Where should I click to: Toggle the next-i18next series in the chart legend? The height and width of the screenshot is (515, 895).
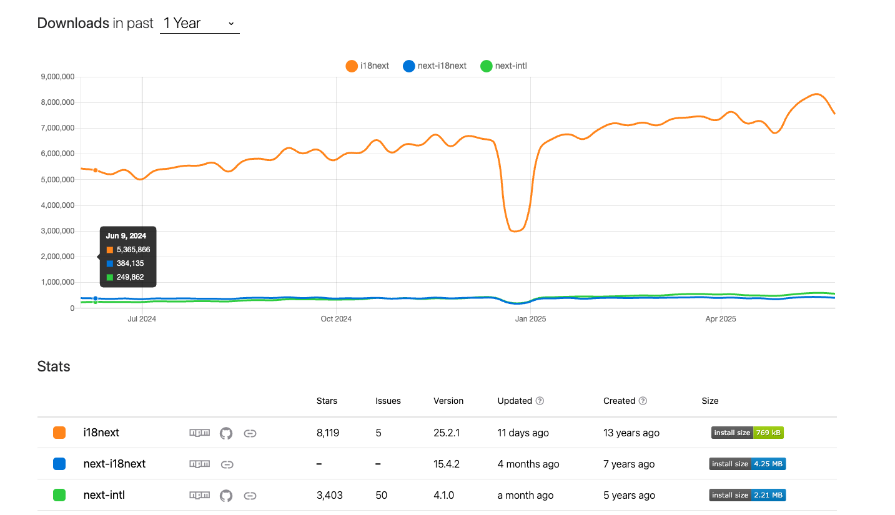point(435,66)
